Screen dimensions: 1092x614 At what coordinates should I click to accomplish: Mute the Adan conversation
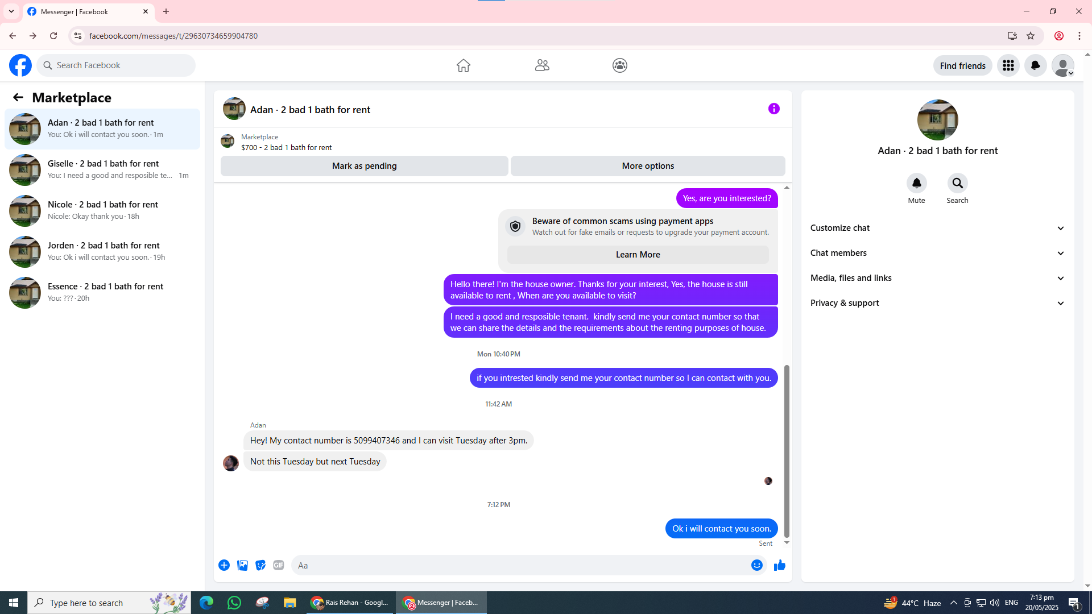(x=916, y=183)
